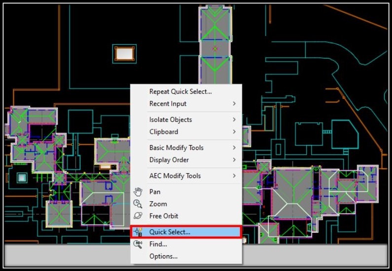Click the Quick Select icon
Viewport: 392px width, 271px height.
[138, 232]
